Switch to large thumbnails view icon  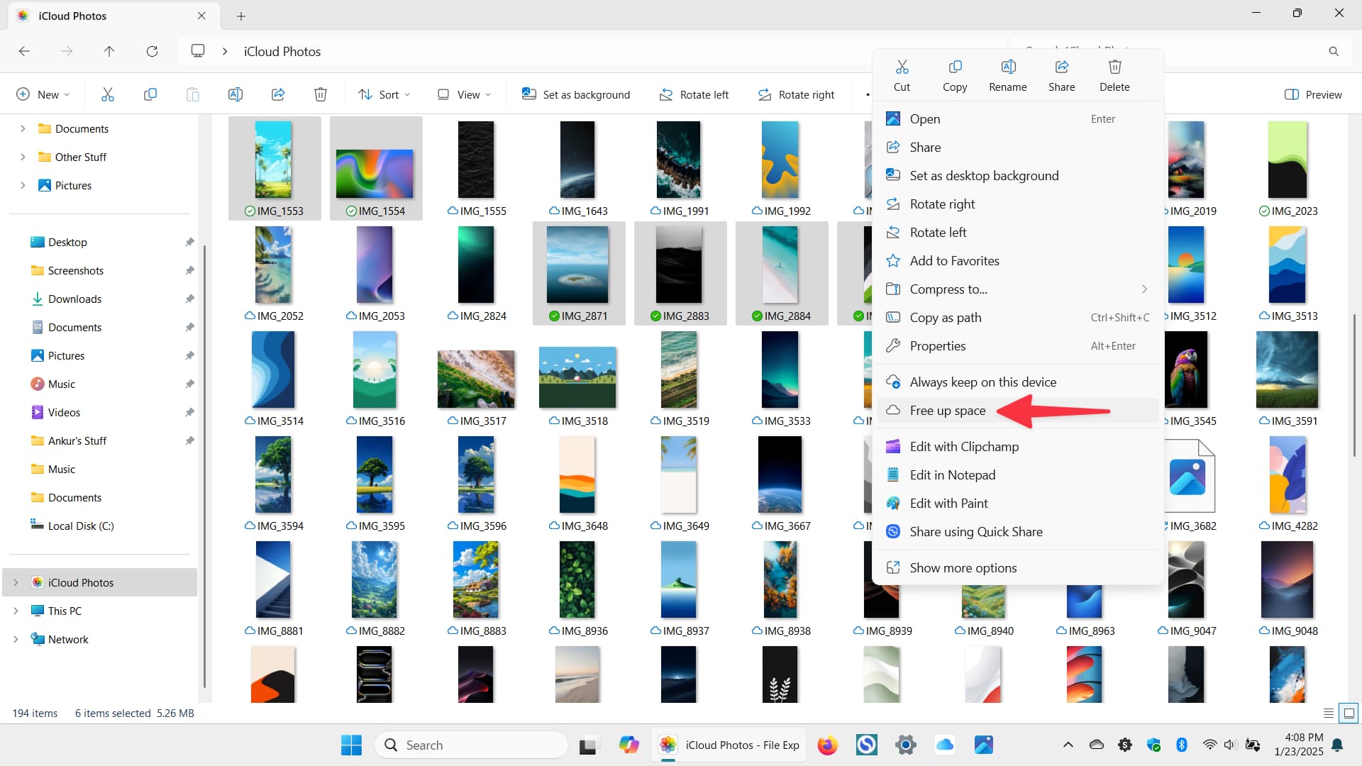1349,714
